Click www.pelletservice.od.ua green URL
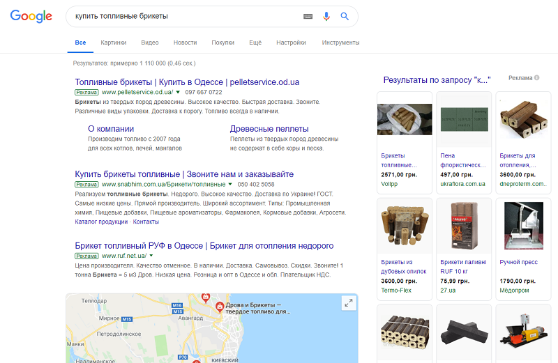The image size is (558, 363). (137, 92)
